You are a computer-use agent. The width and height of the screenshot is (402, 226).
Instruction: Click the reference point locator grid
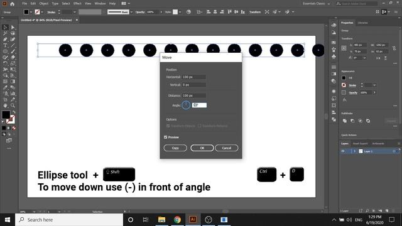click(x=344, y=48)
